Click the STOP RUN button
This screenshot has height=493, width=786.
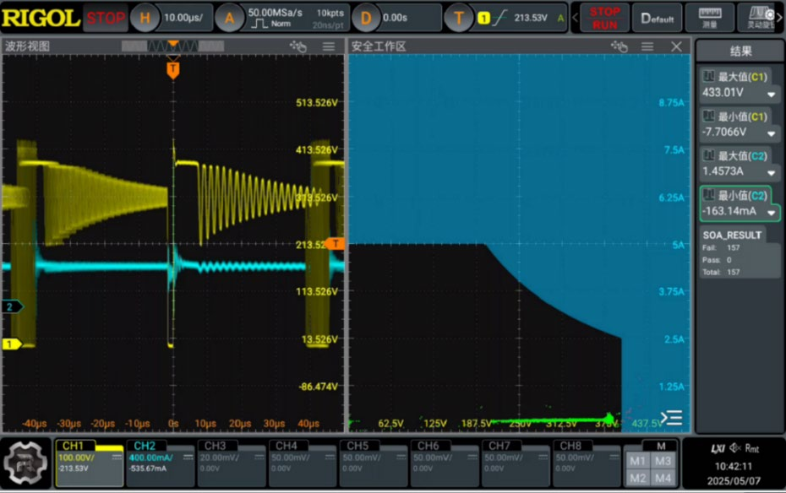coord(604,18)
